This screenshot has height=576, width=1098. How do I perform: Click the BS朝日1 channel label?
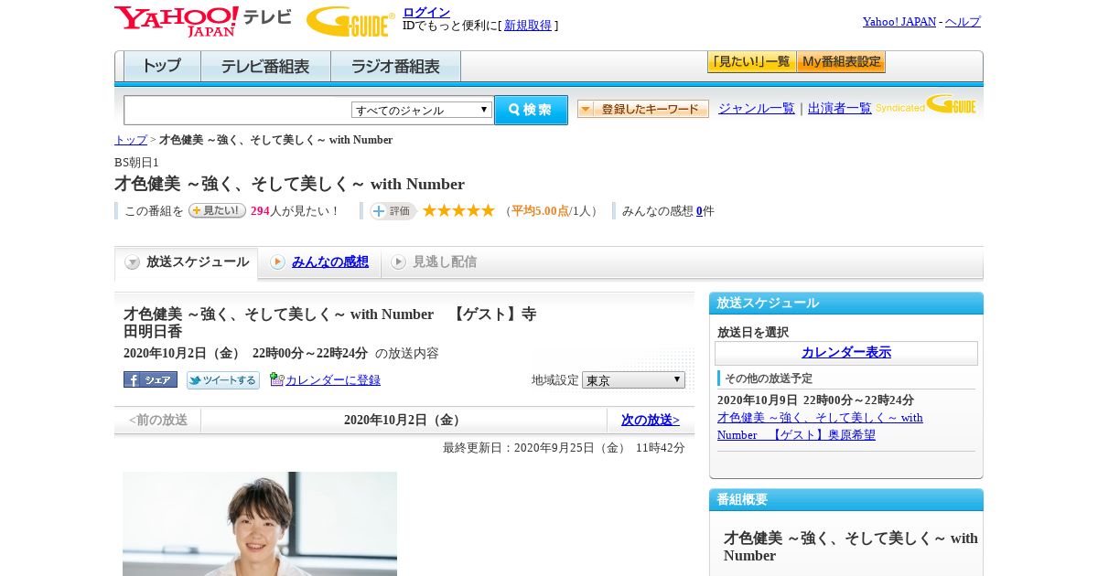[x=136, y=163]
